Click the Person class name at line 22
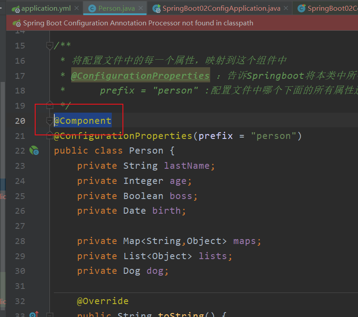 (x=146, y=150)
